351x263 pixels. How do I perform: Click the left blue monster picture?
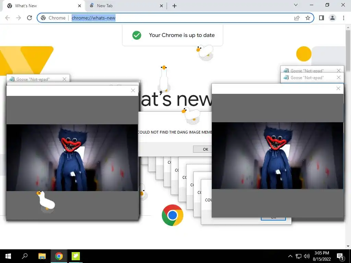coord(72,158)
